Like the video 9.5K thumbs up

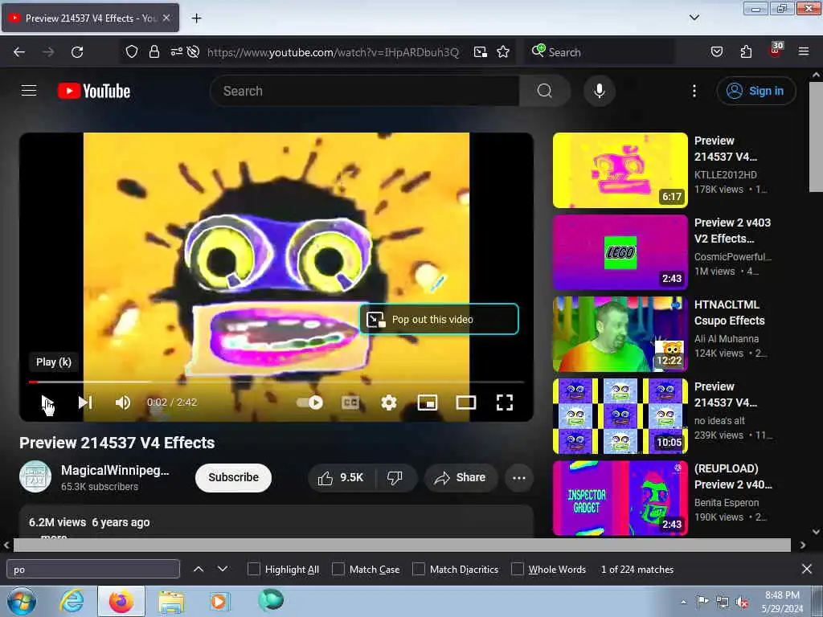341,477
